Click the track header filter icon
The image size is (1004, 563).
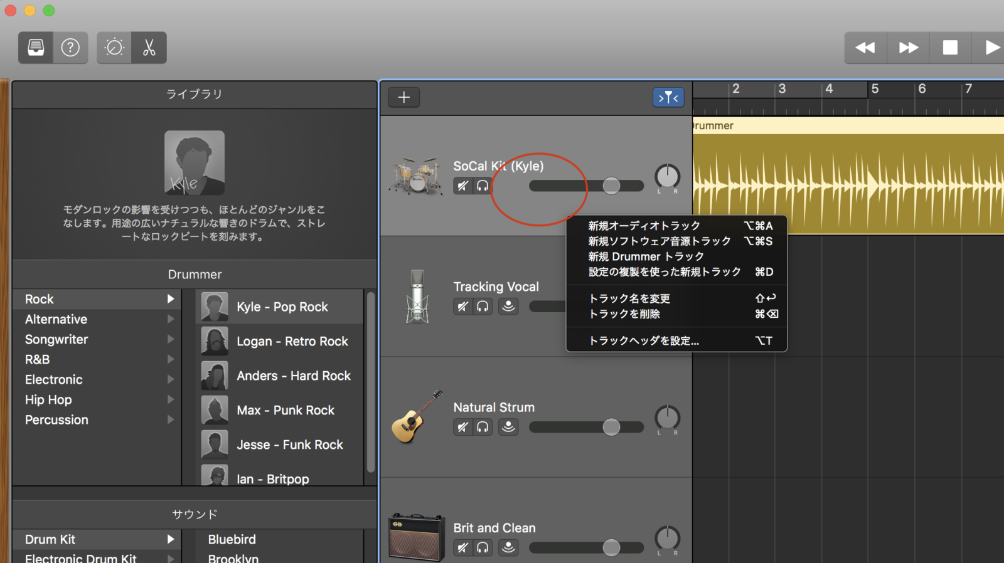point(668,97)
